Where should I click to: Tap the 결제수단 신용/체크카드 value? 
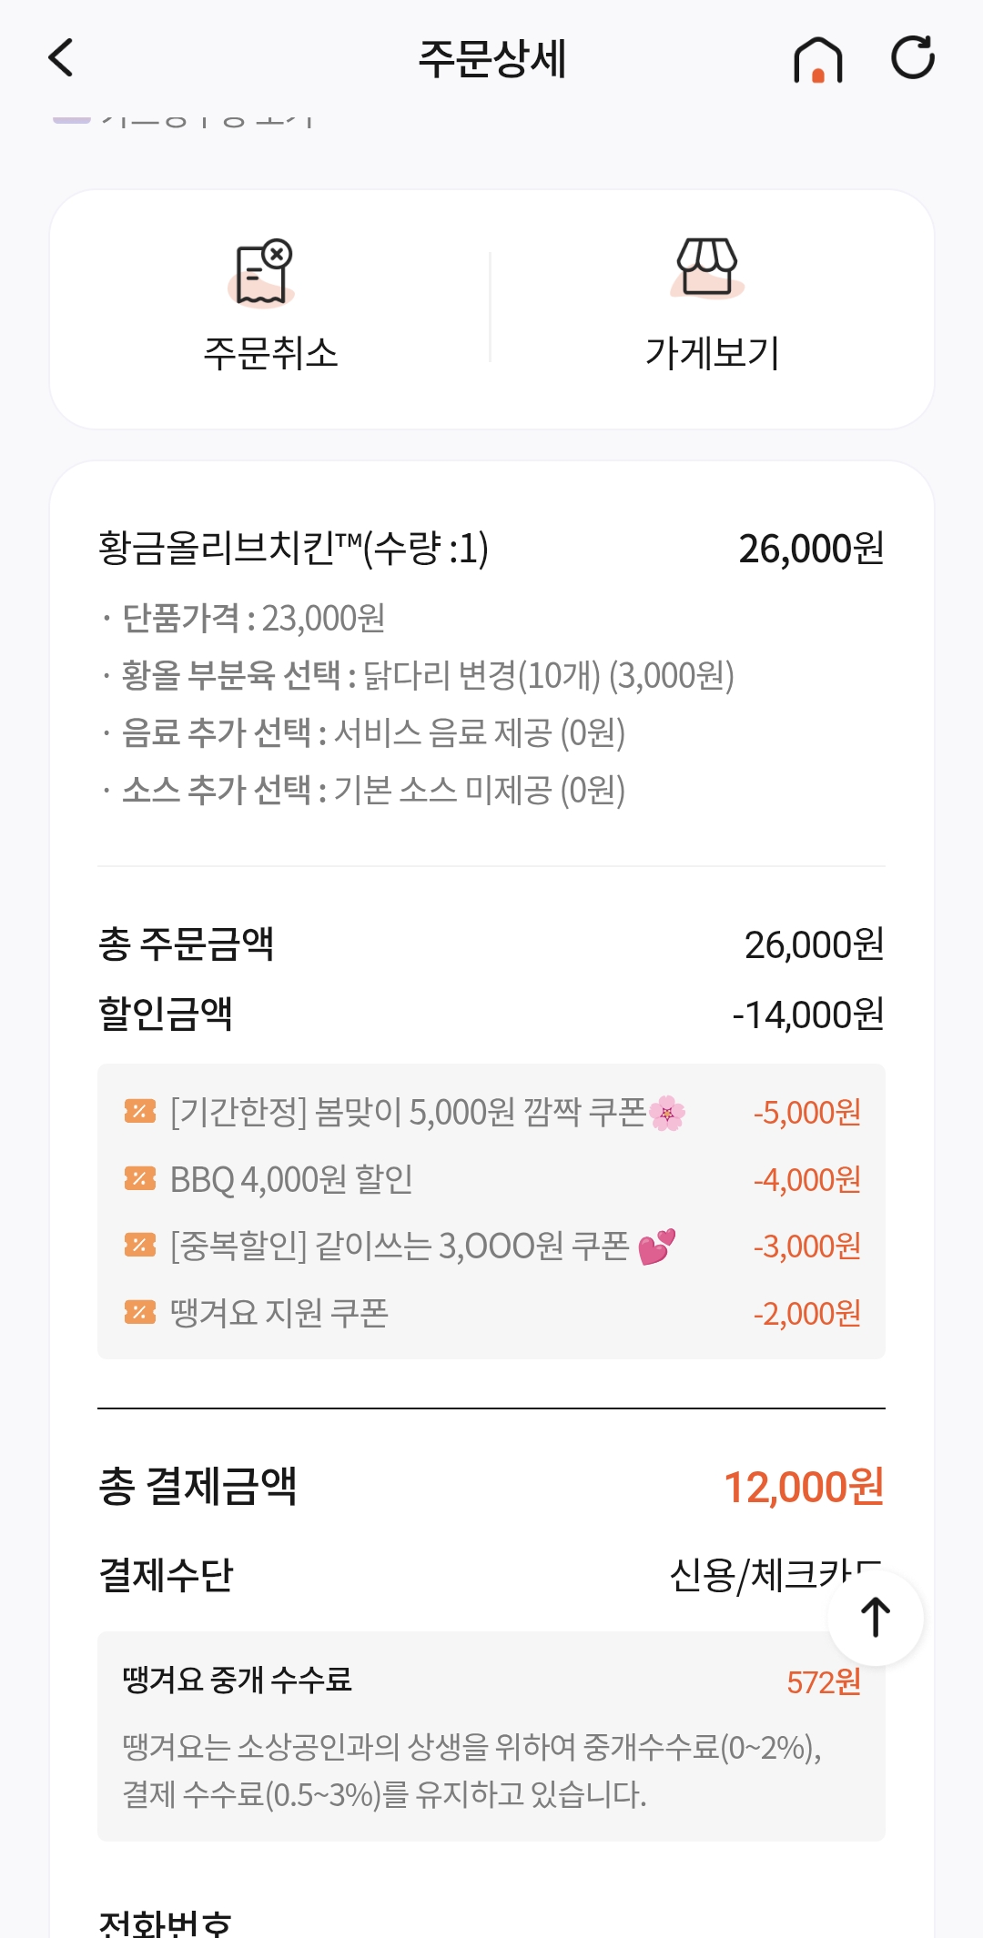tap(775, 1575)
